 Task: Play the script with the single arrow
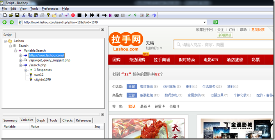(86, 15)
